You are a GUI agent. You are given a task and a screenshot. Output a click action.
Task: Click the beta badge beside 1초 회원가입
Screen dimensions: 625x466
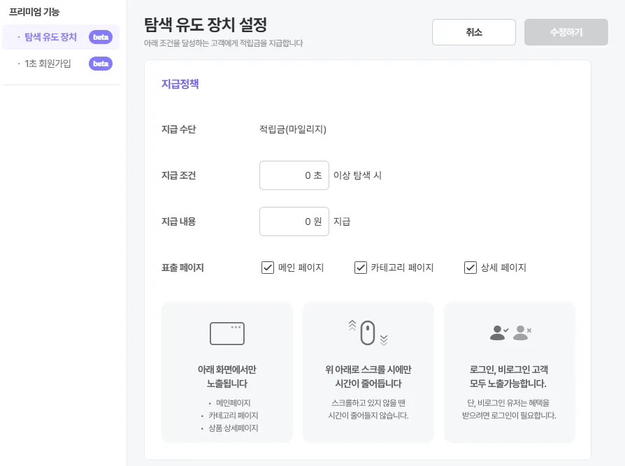pyautogui.click(x=101, y=64)
